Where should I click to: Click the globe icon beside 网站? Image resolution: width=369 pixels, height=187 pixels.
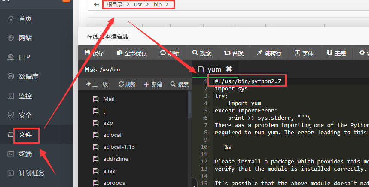click(11, 38)
